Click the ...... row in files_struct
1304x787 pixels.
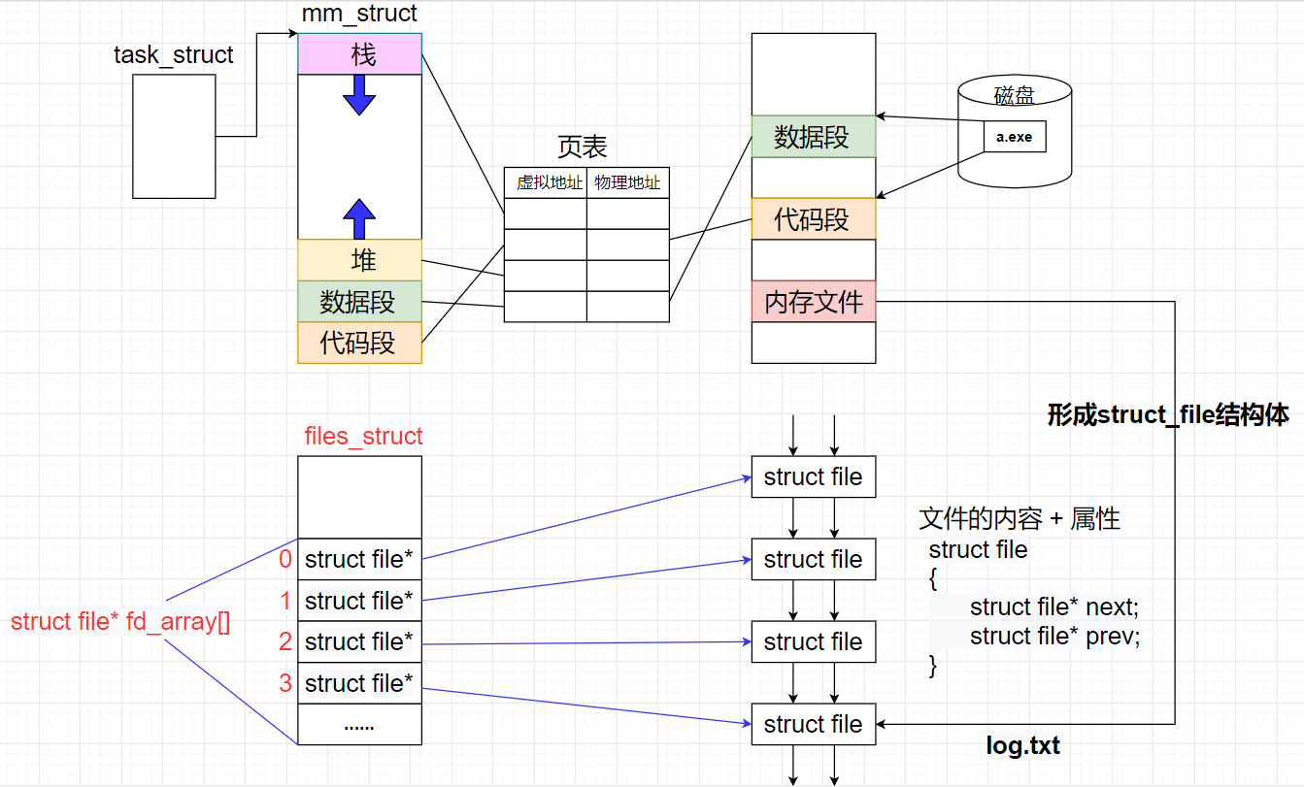[x=359, y=724]
